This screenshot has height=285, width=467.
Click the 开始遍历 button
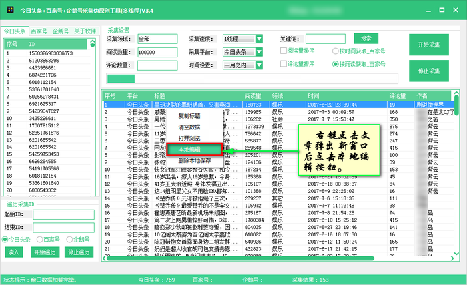point(45,252)
